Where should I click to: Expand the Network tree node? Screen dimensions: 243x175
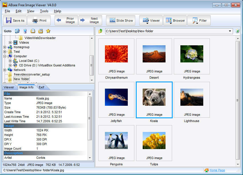5,70
